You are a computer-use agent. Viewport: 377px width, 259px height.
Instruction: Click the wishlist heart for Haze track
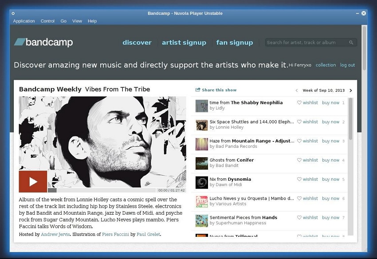[299, 141]
